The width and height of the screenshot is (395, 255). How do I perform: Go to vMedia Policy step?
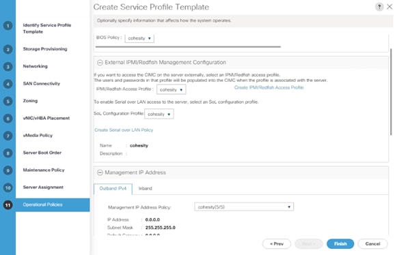point(38,136)
